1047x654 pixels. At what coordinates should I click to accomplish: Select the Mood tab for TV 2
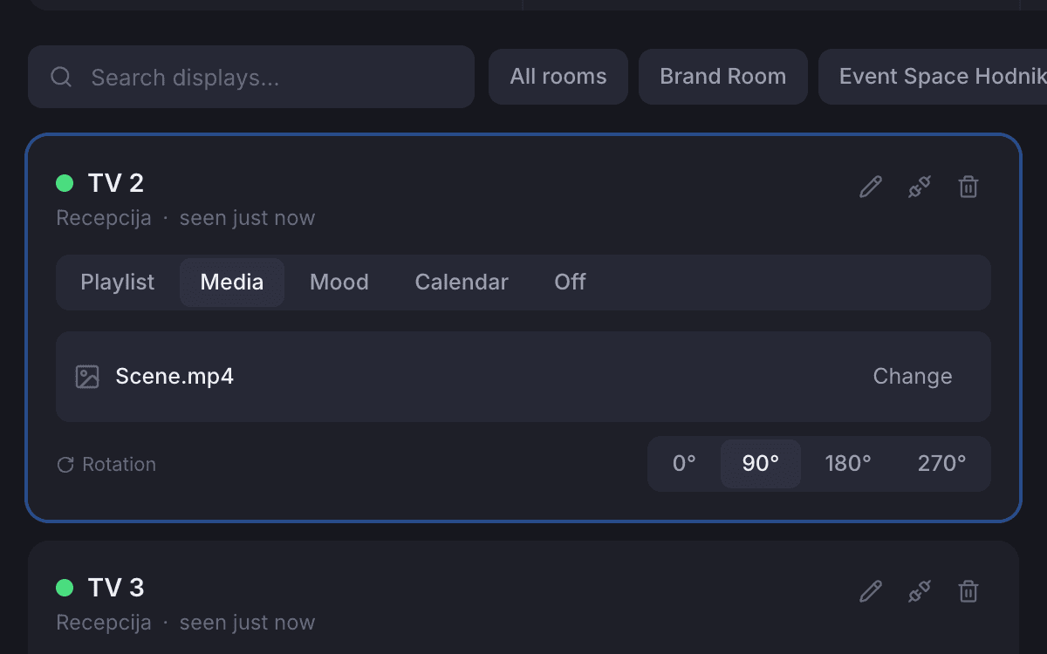(339, 283)
